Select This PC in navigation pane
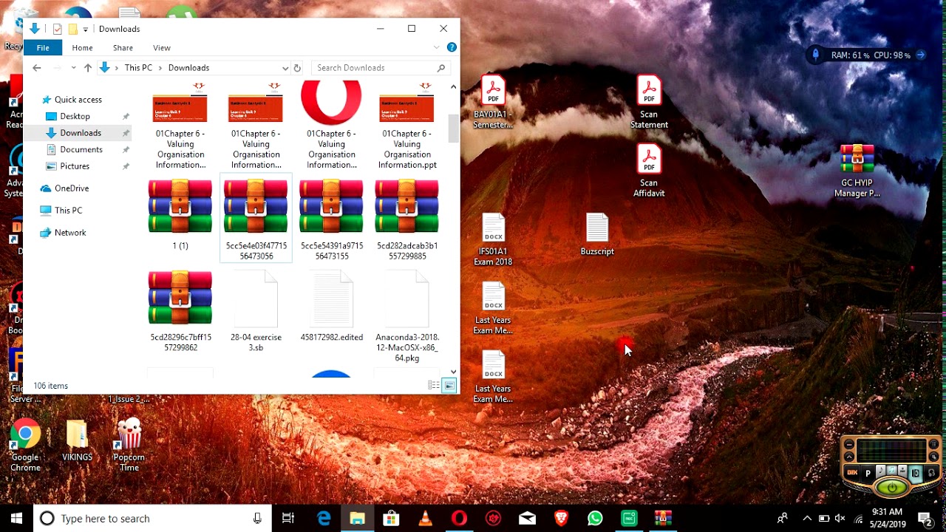 tap(68, 211)
